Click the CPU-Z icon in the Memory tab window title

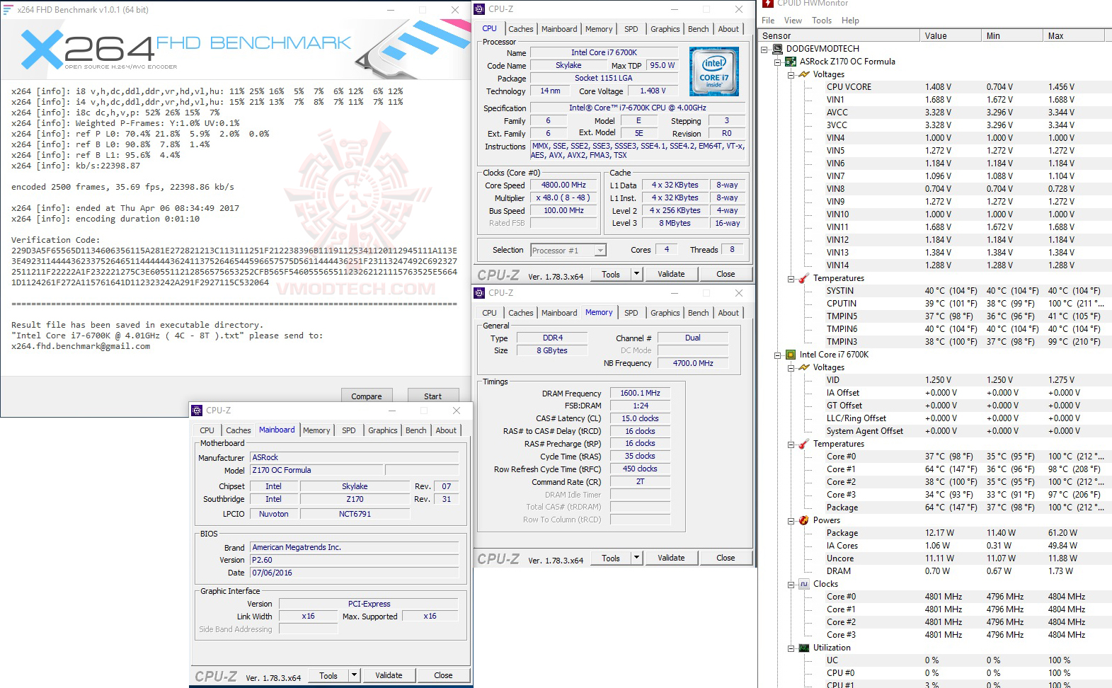tap(479, 293)
